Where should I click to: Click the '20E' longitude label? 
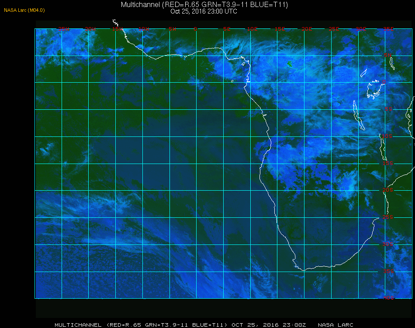(x=307, y=29)
